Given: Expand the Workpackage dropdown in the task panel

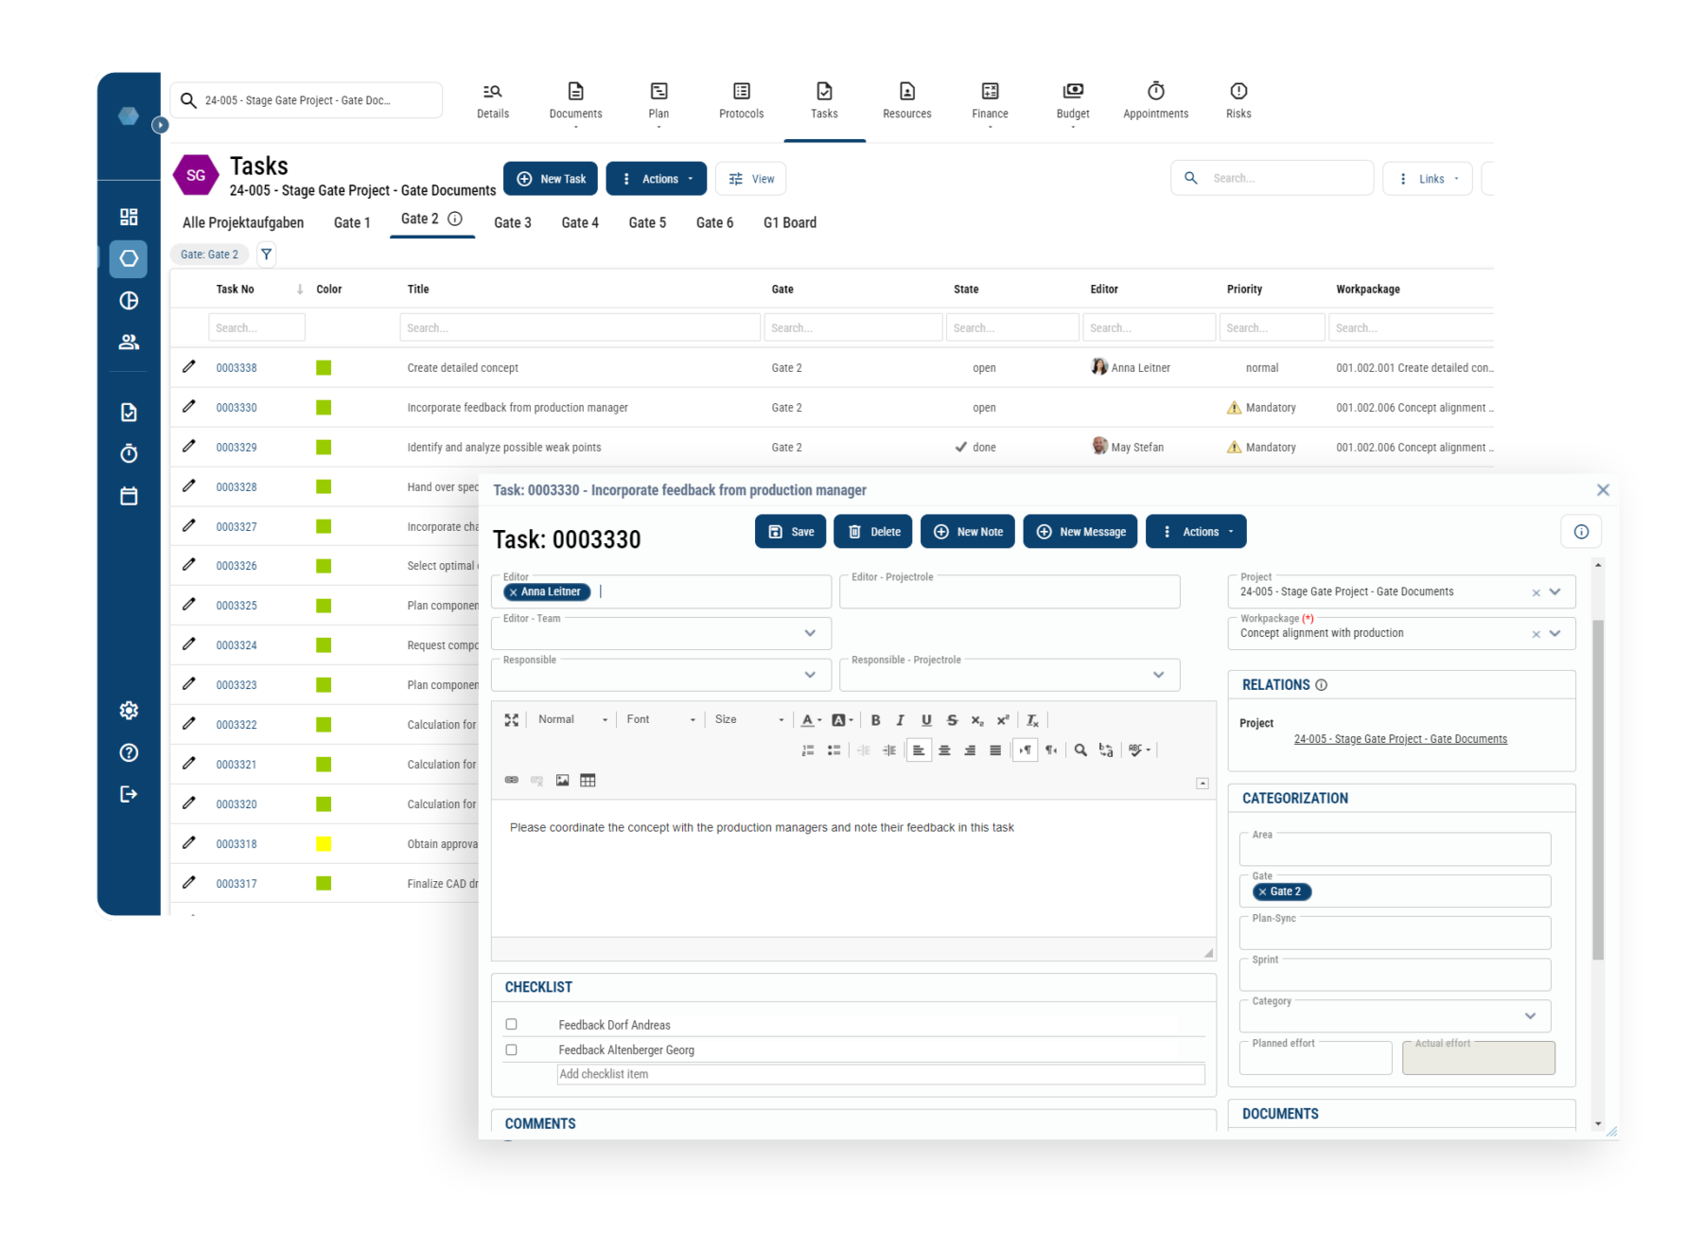Looking at the screenshot, I should 1554,633.
